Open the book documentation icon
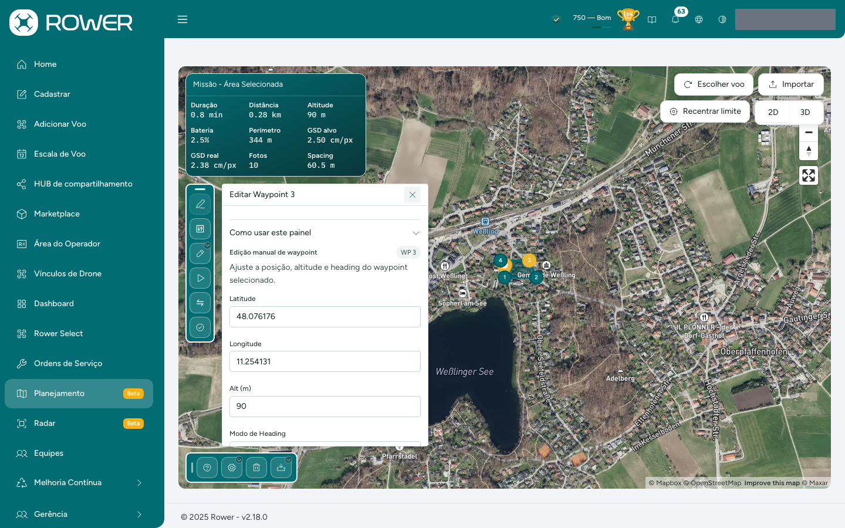The height and width of the screenshot is (528, 845). coord(652,19)
